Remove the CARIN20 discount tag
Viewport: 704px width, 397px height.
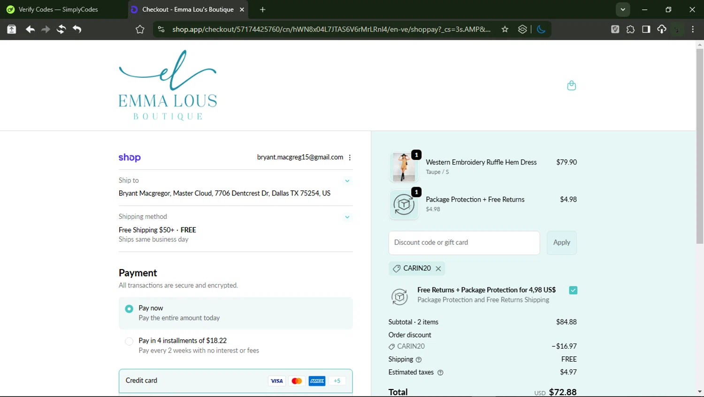(438, 269)
